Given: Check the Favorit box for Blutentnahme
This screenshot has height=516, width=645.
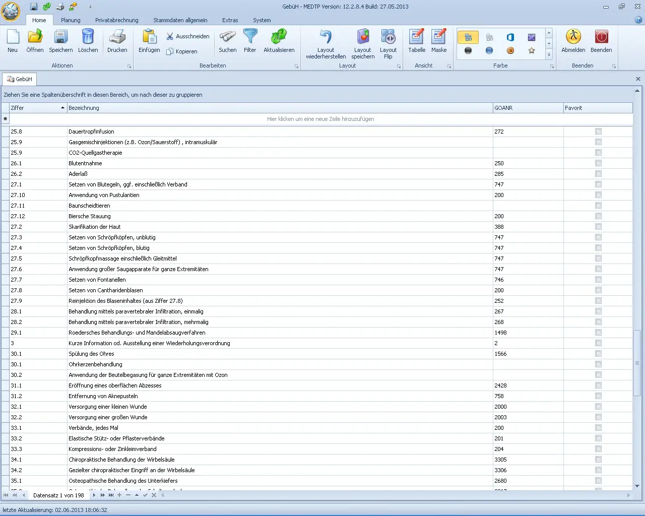Looking at the screenshot, I should pos(598,163).
